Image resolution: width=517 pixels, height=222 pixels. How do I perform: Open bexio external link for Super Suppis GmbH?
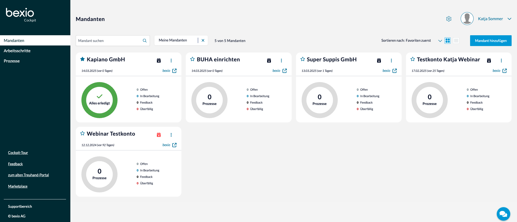click(394, 71)
